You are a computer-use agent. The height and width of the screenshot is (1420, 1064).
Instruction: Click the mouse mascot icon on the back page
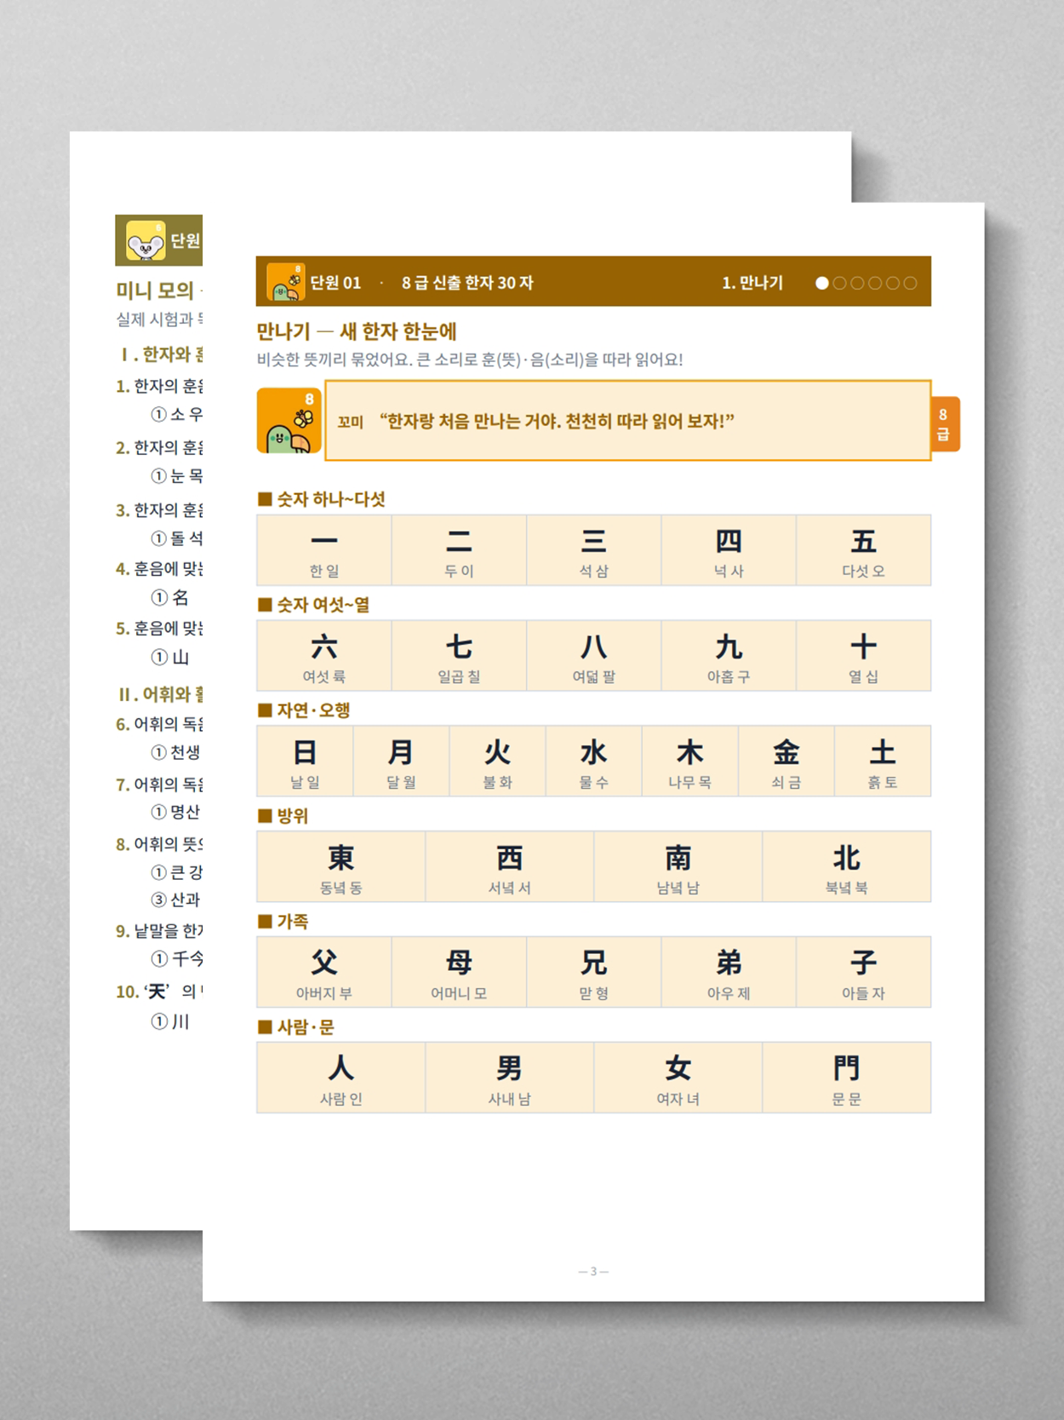click(x=146, y=240)
